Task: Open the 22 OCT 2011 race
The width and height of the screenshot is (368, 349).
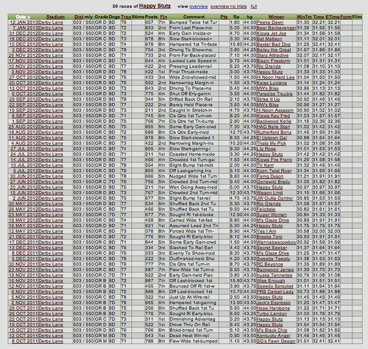Action: click(x=23, y=319)
